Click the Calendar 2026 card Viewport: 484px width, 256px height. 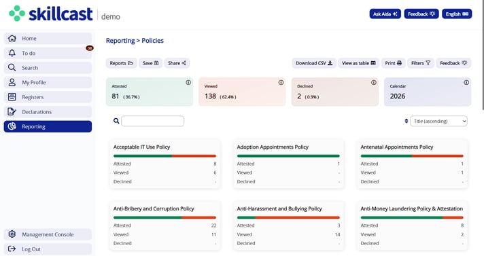tap(428, 92)
